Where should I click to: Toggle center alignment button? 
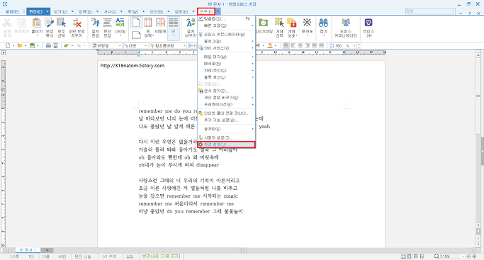pos(300,45)
